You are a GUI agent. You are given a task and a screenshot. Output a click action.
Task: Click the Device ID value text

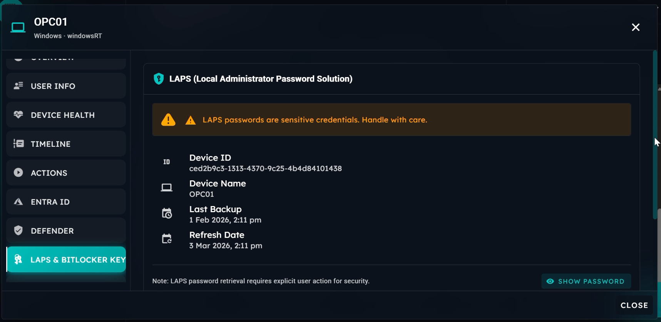(265, 169)
